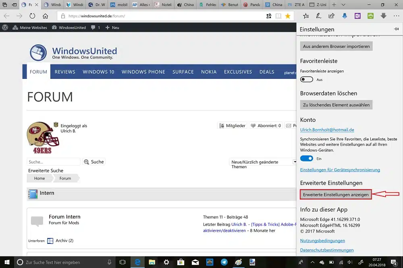This screenshot has width=403, height=268.
Task: Go forward with the browser forward arrow
Action: 19,16
